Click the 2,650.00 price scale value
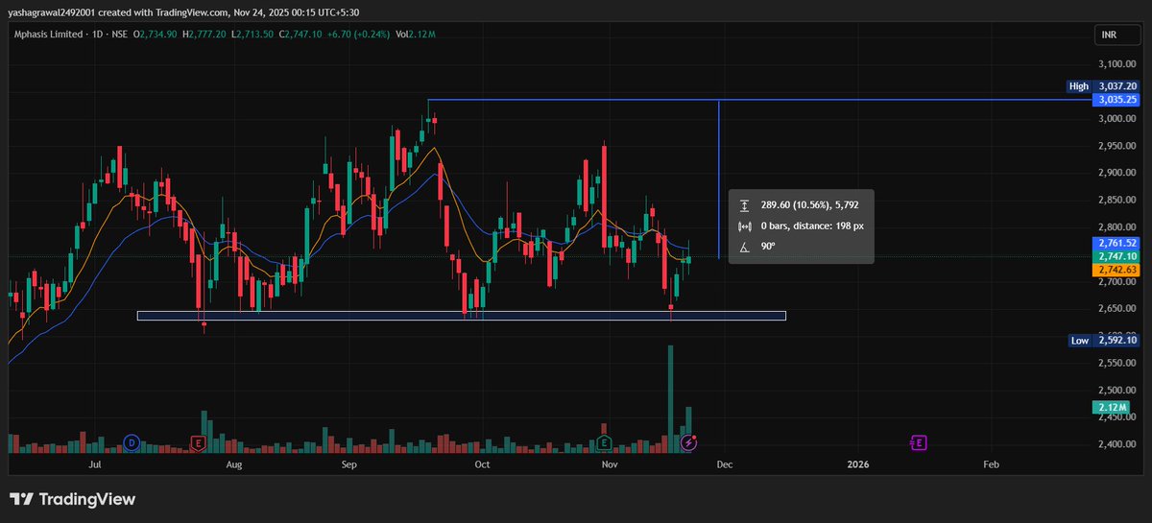The height and width of the screenshot is (523, 1152). pyautogui.click(x=1119, y=309)
